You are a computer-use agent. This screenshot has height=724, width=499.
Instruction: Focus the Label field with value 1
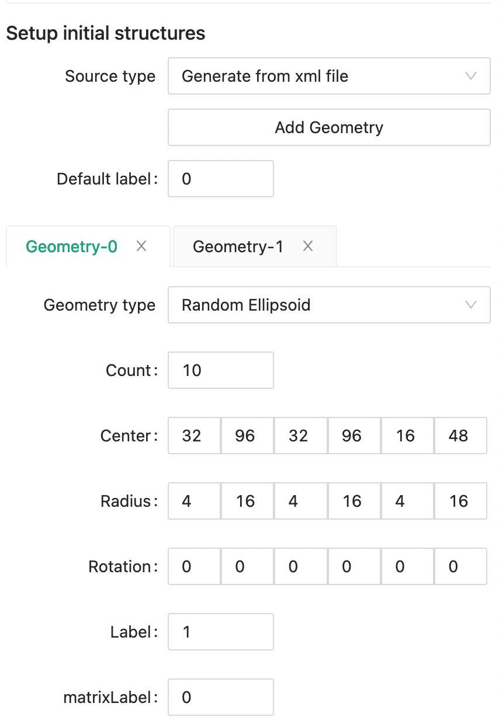[x=220, y=632]
